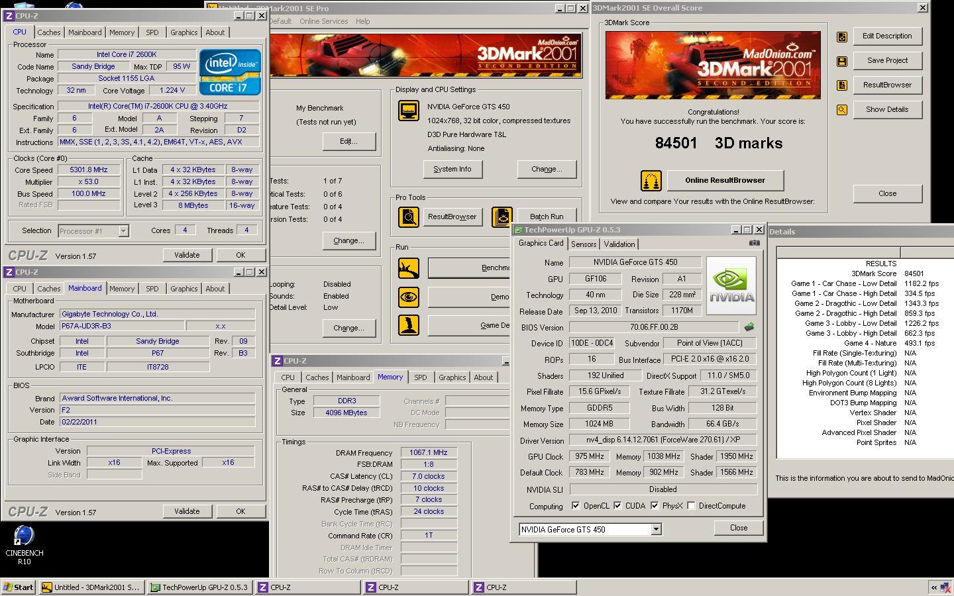Select Memory tab in Mainboard CPU-Z window

click(122, 289)
